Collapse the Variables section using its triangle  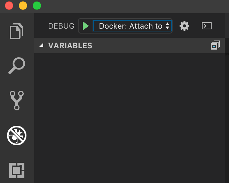41,45
